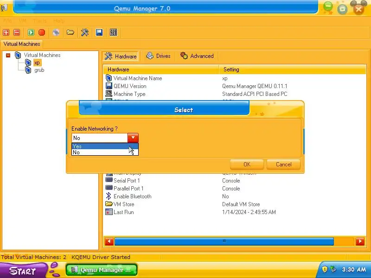
Task: Click the Enable Bluetooth row label
Action: point(132,196)
